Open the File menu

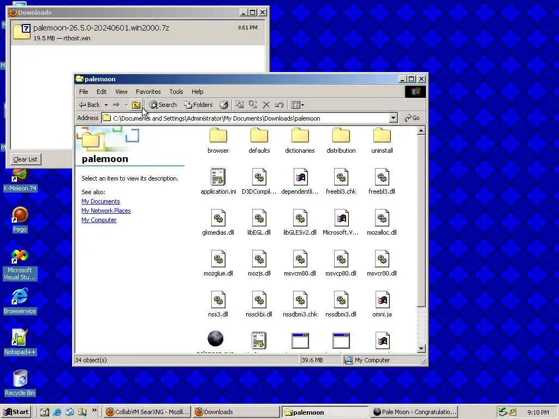pyautogui.click(x=84, y=92)
